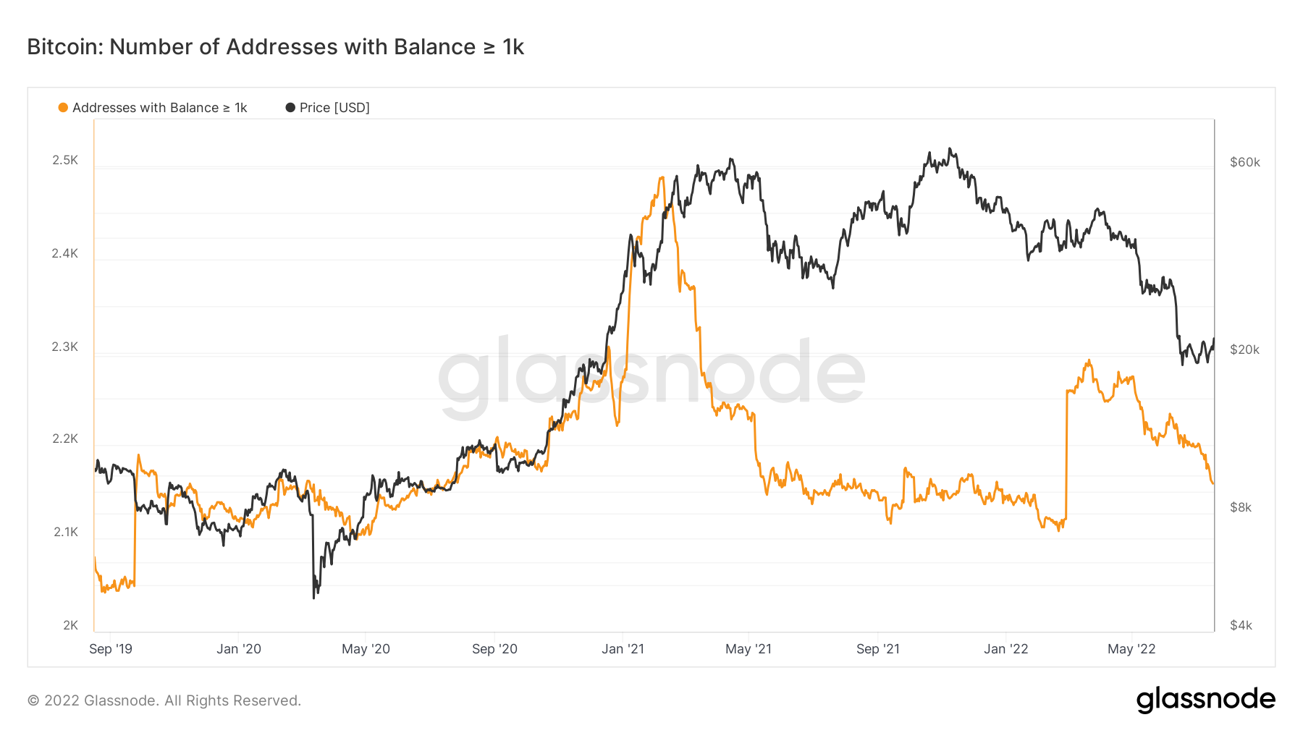
Task: Click the 2.5K left axis label
Action: pyautogui.click(x=65, y=160)
